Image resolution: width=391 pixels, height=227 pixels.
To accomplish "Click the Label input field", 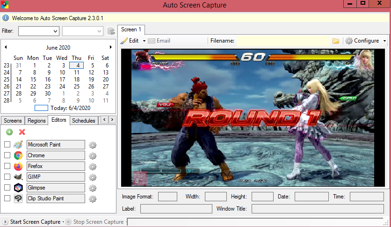I will coord(176,209).
